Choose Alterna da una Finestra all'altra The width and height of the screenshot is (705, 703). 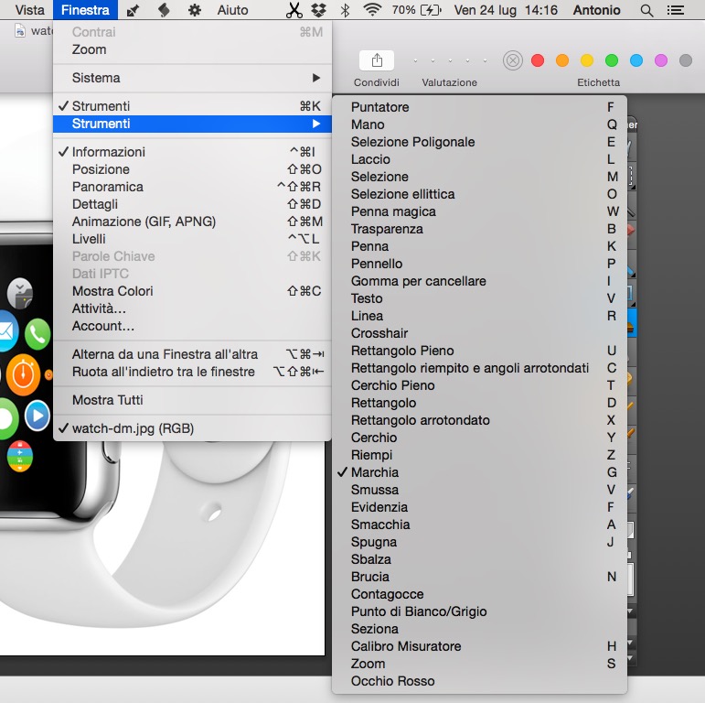192,354
